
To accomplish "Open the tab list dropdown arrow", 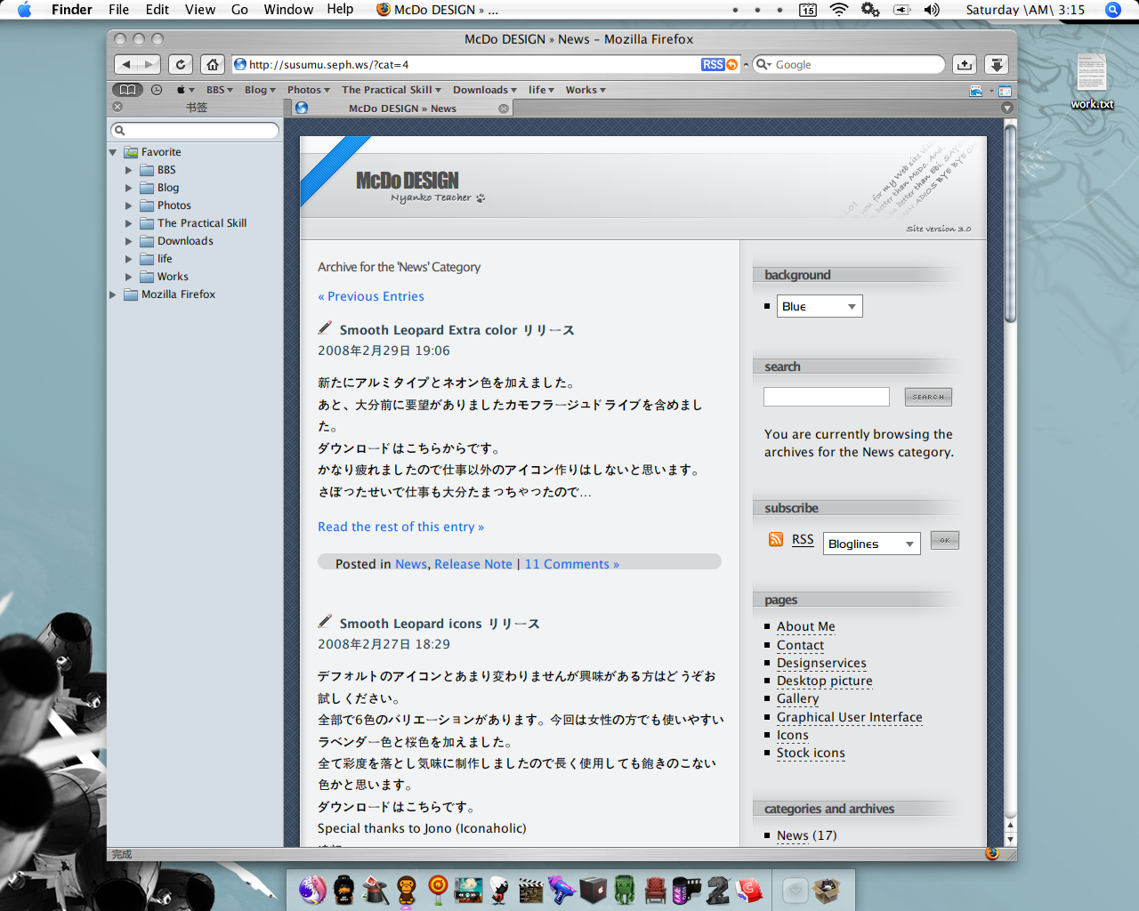I will pos(1007,108).
